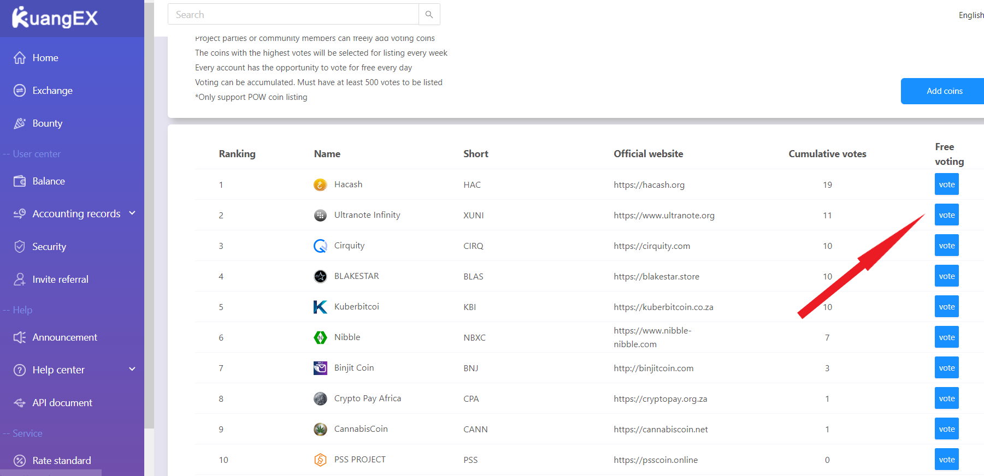
Task: Vote for Ultranote Infinity
Action: 947,215
